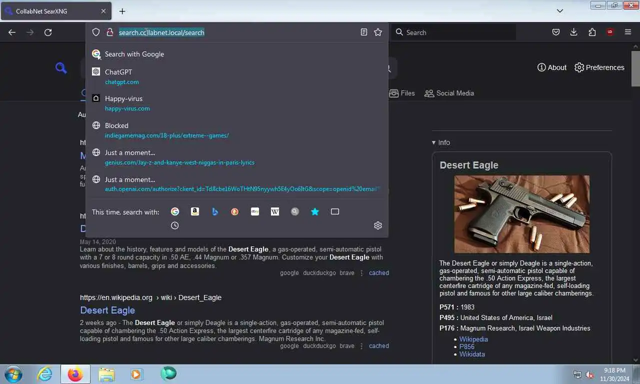Open the Windows Start button
The height and width of the screenshot is (384, 640).
point(13,374)
